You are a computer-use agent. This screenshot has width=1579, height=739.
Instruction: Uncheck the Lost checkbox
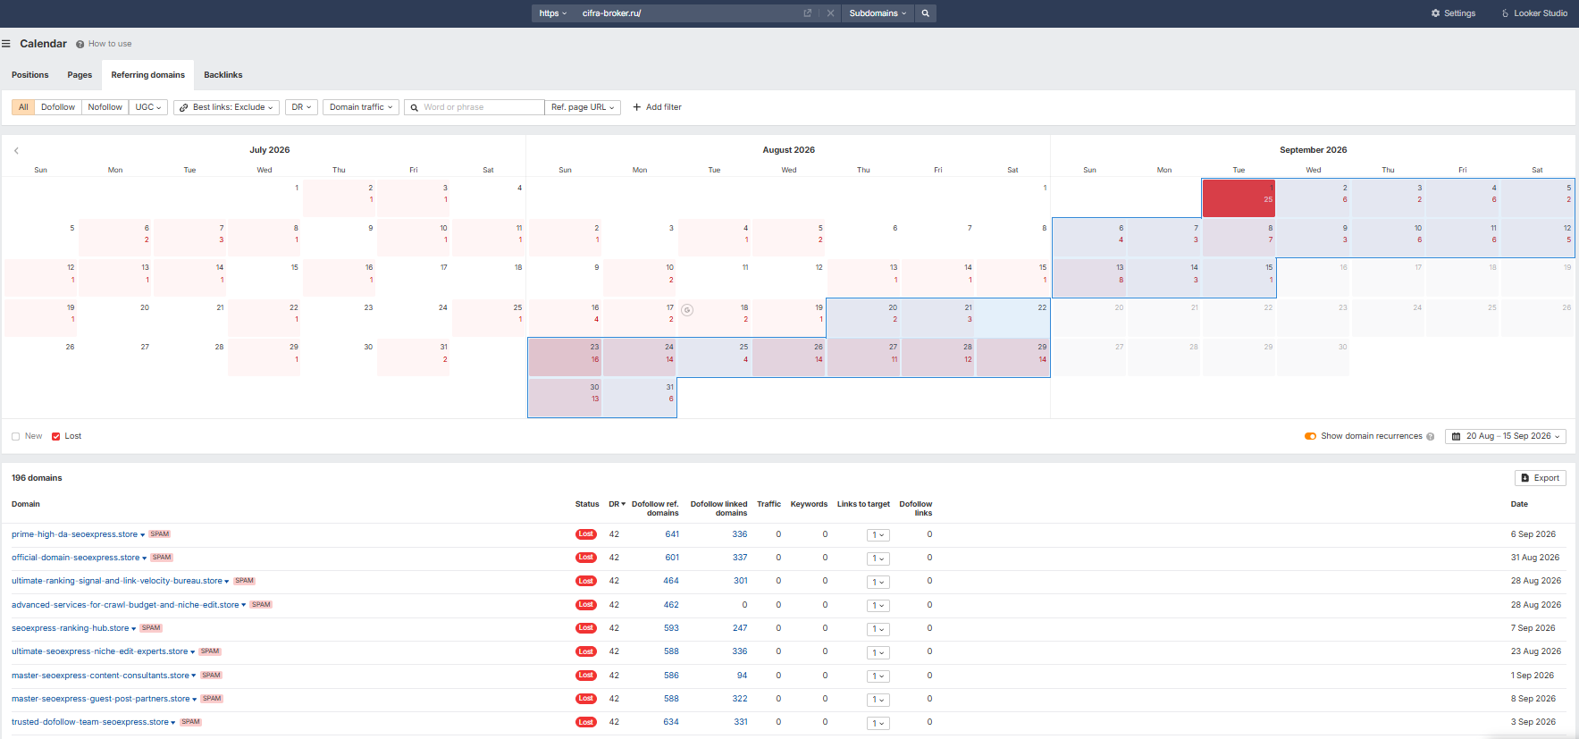(56, 437)
